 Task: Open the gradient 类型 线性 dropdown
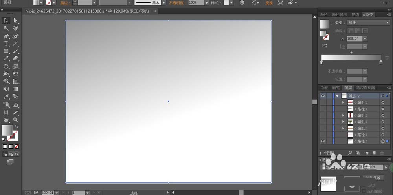click(368, 22)
